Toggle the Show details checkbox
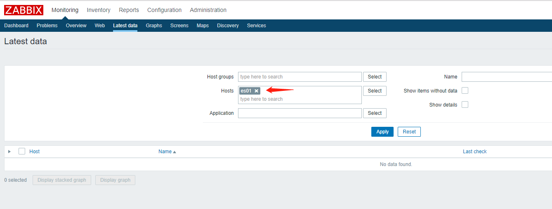The width and height of the screenshot is (552, 209). 465,105
